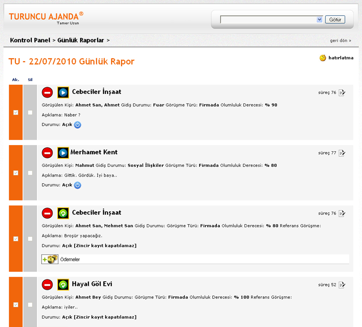Click hatırlatma smiley reminder icon

323,58
